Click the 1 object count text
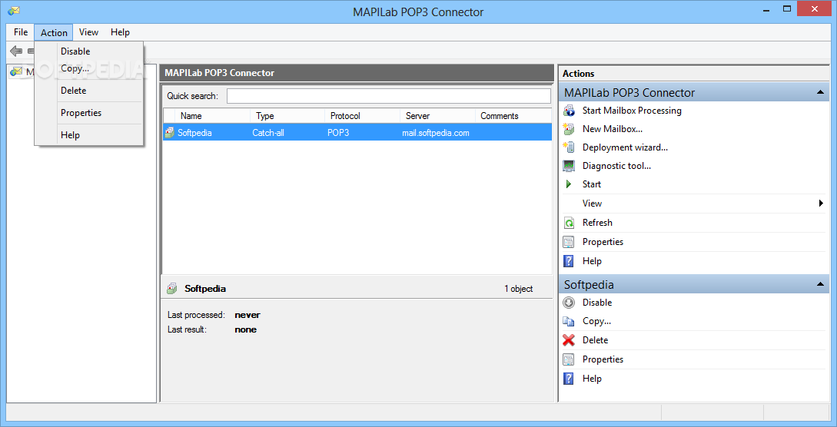Image resolution: width=837 pixels, height=427 pixels. (x=518, y=289)
